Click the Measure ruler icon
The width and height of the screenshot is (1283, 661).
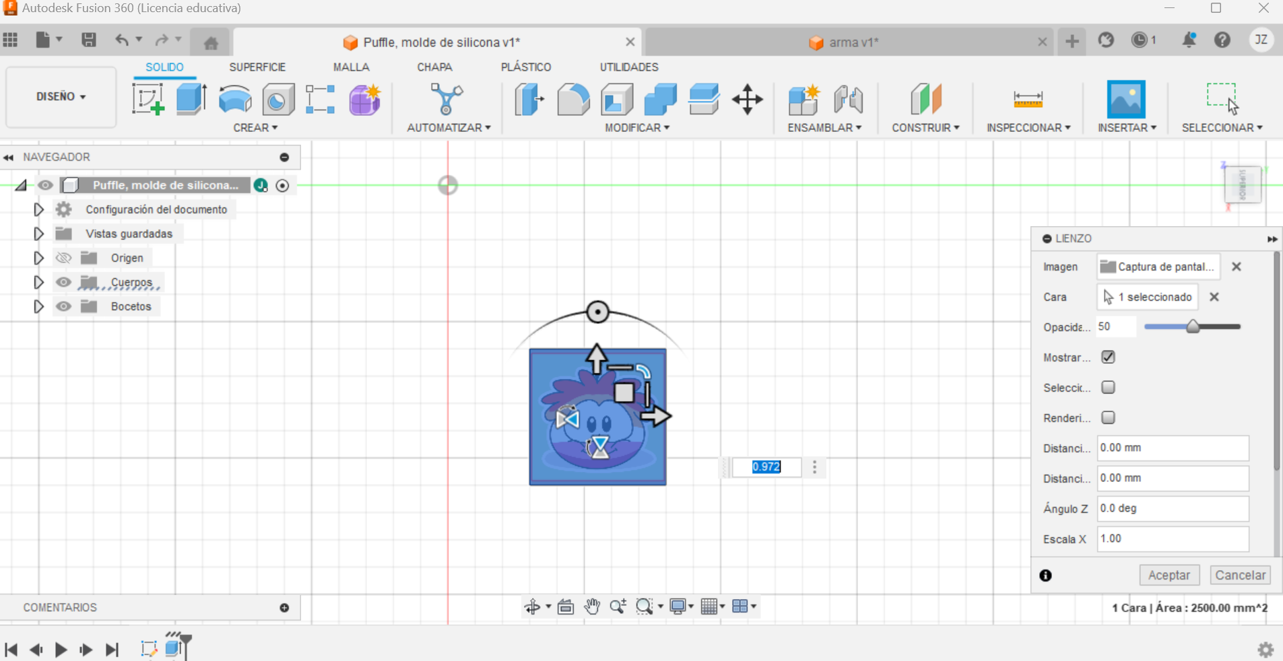[1028, 100]
